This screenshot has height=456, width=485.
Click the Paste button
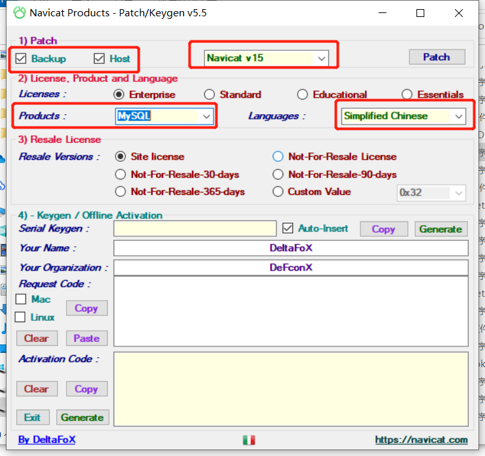(87, 338)
